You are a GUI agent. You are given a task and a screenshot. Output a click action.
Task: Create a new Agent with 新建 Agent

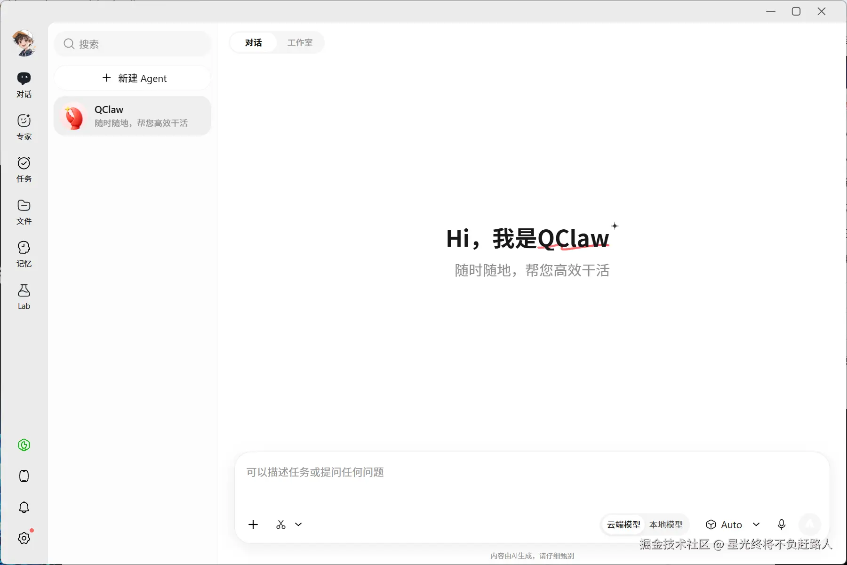coord(132,78)
